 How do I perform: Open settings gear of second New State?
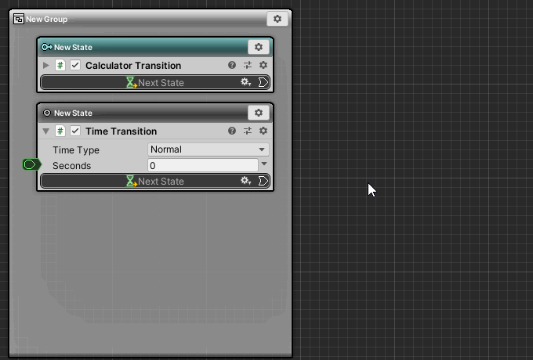259,113
